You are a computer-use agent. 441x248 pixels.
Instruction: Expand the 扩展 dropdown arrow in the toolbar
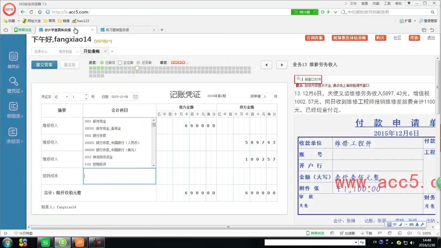coord(415,21)
